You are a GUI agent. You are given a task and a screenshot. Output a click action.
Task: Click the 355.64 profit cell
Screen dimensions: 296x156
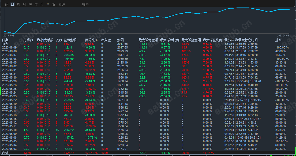(68, 145)
